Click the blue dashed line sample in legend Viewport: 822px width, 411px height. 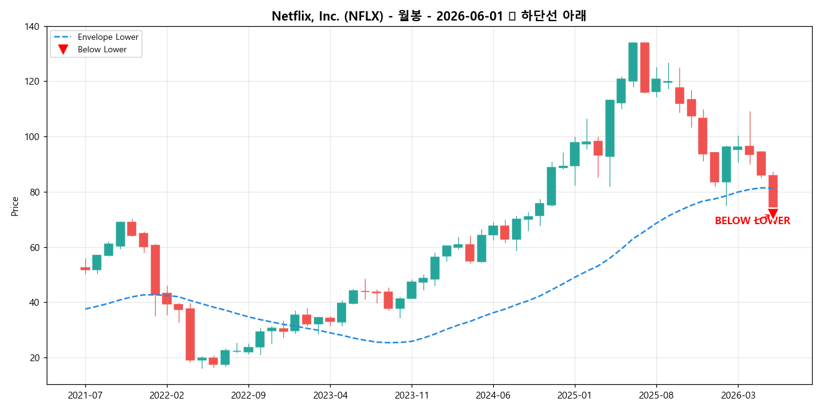click(62, 37)
